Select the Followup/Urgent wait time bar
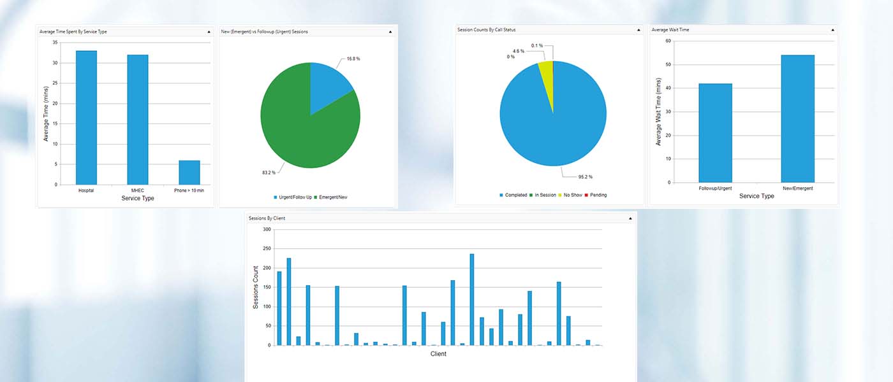The height and width of the screenshot is (382, 893). 715,133
